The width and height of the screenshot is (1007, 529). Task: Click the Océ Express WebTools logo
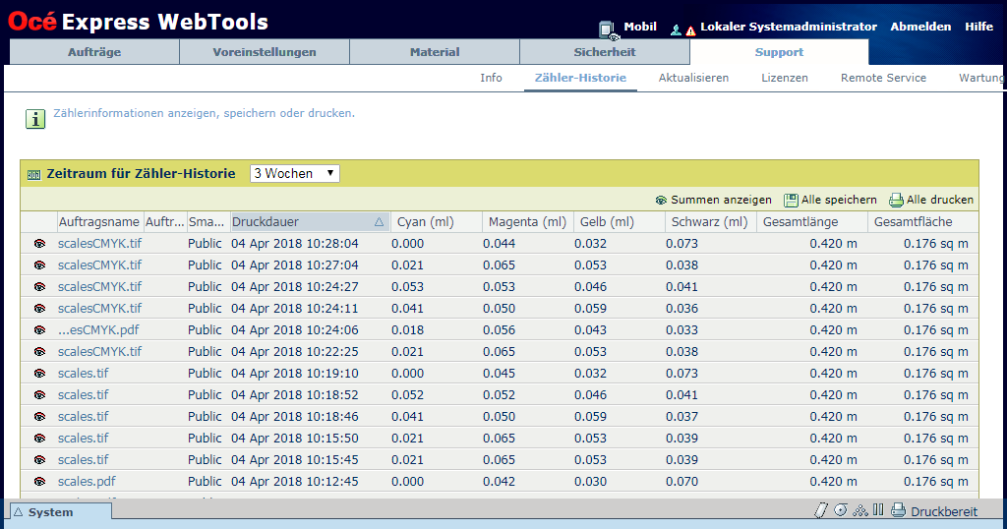coord(138,22)
